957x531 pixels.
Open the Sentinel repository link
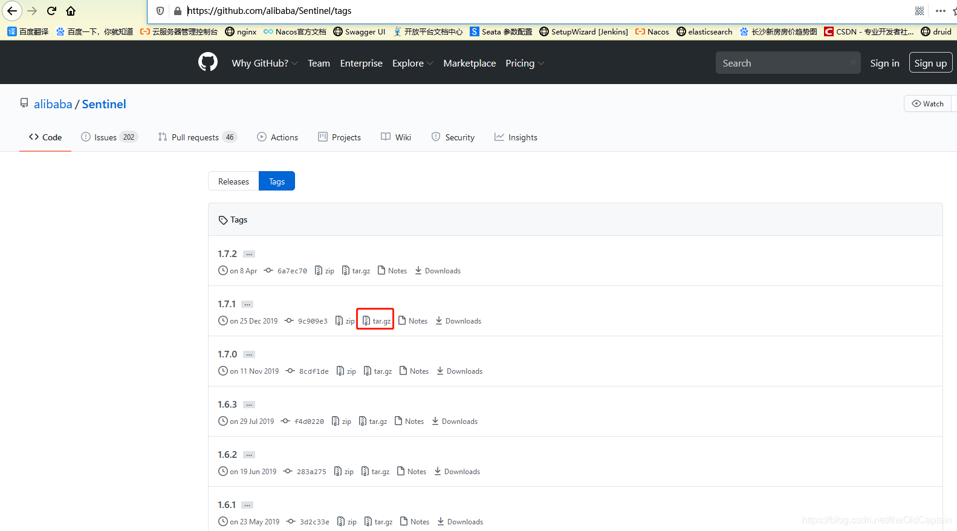(x=104, y=104)
